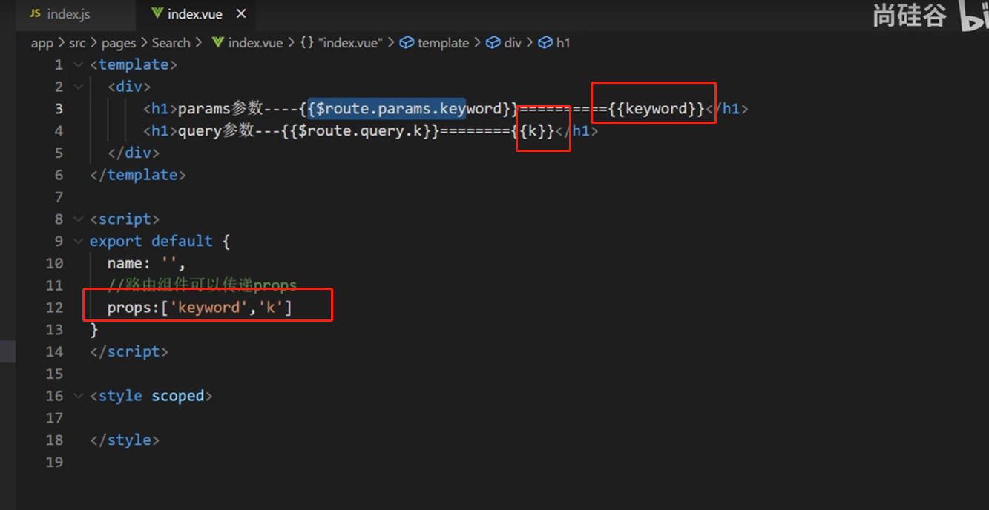Open the pages breadcrumb segment
Viewport: 989px width, 510px height.
(119, 43)
